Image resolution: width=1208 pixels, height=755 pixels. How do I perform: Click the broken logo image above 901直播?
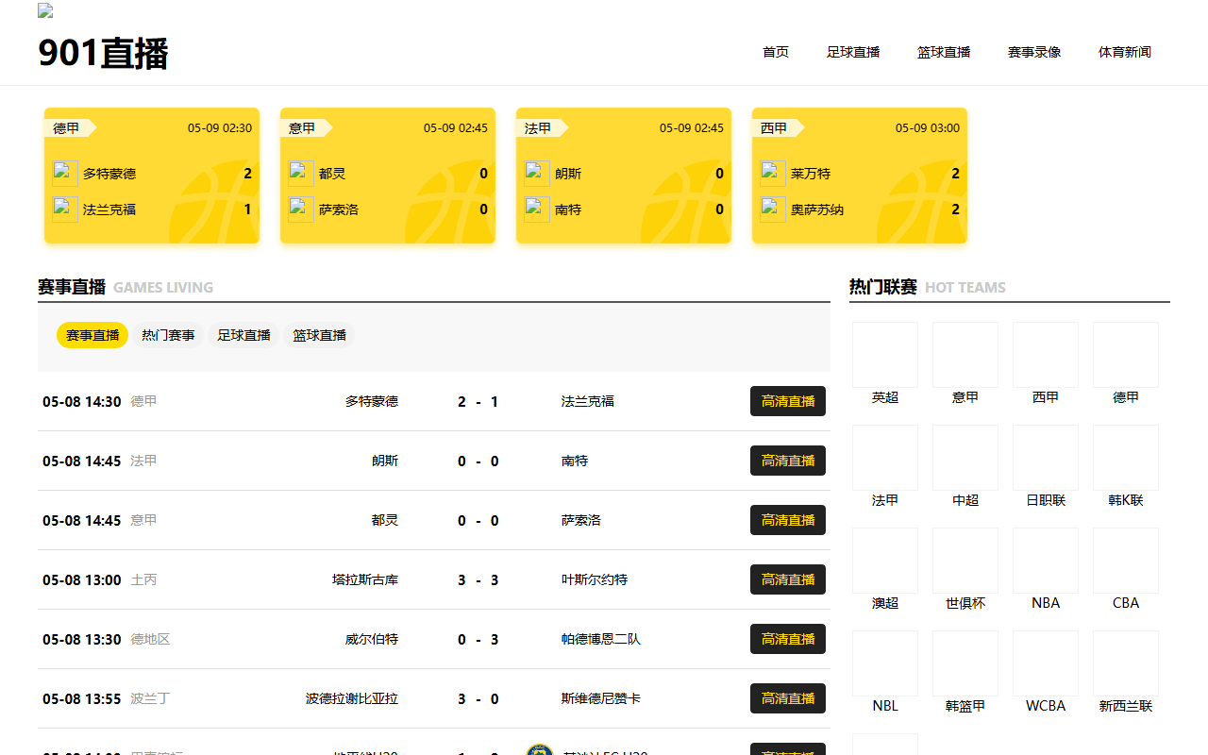coord(45,11)
